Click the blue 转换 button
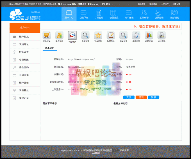The image size is (191, 159). point(153,97)
